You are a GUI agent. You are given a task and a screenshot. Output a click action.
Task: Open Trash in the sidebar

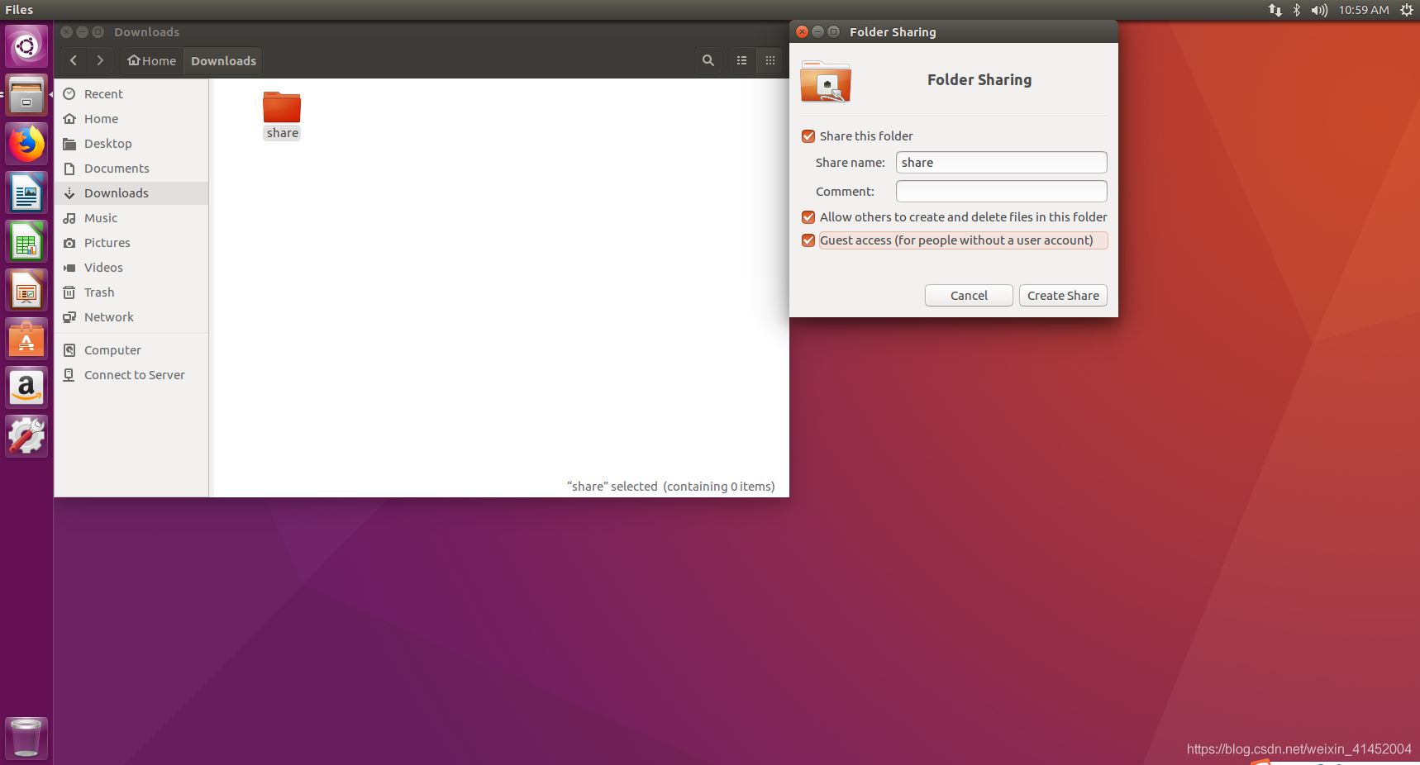(x=131, y=292)
